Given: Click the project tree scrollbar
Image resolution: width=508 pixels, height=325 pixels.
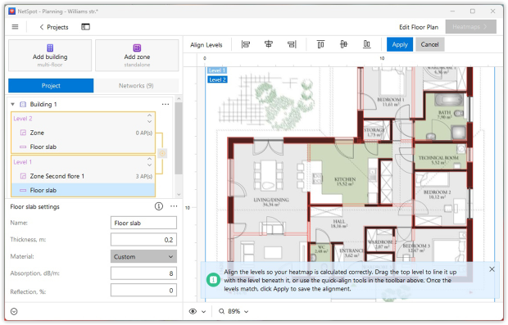Looking at the screenshot, I should [179, 138].
